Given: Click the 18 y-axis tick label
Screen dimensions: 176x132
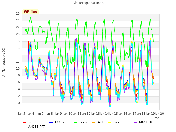Looking at the screenshot, I should pos(18,41).
